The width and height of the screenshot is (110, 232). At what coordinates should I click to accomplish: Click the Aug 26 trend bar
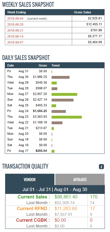[x=63, y=100]
